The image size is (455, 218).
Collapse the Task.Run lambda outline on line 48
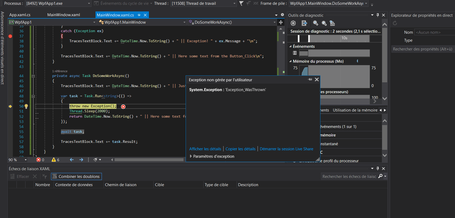coord(33,96)
